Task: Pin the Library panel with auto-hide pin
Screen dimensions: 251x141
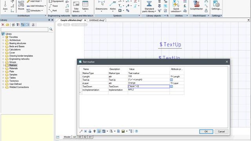Action: (49, 20)
